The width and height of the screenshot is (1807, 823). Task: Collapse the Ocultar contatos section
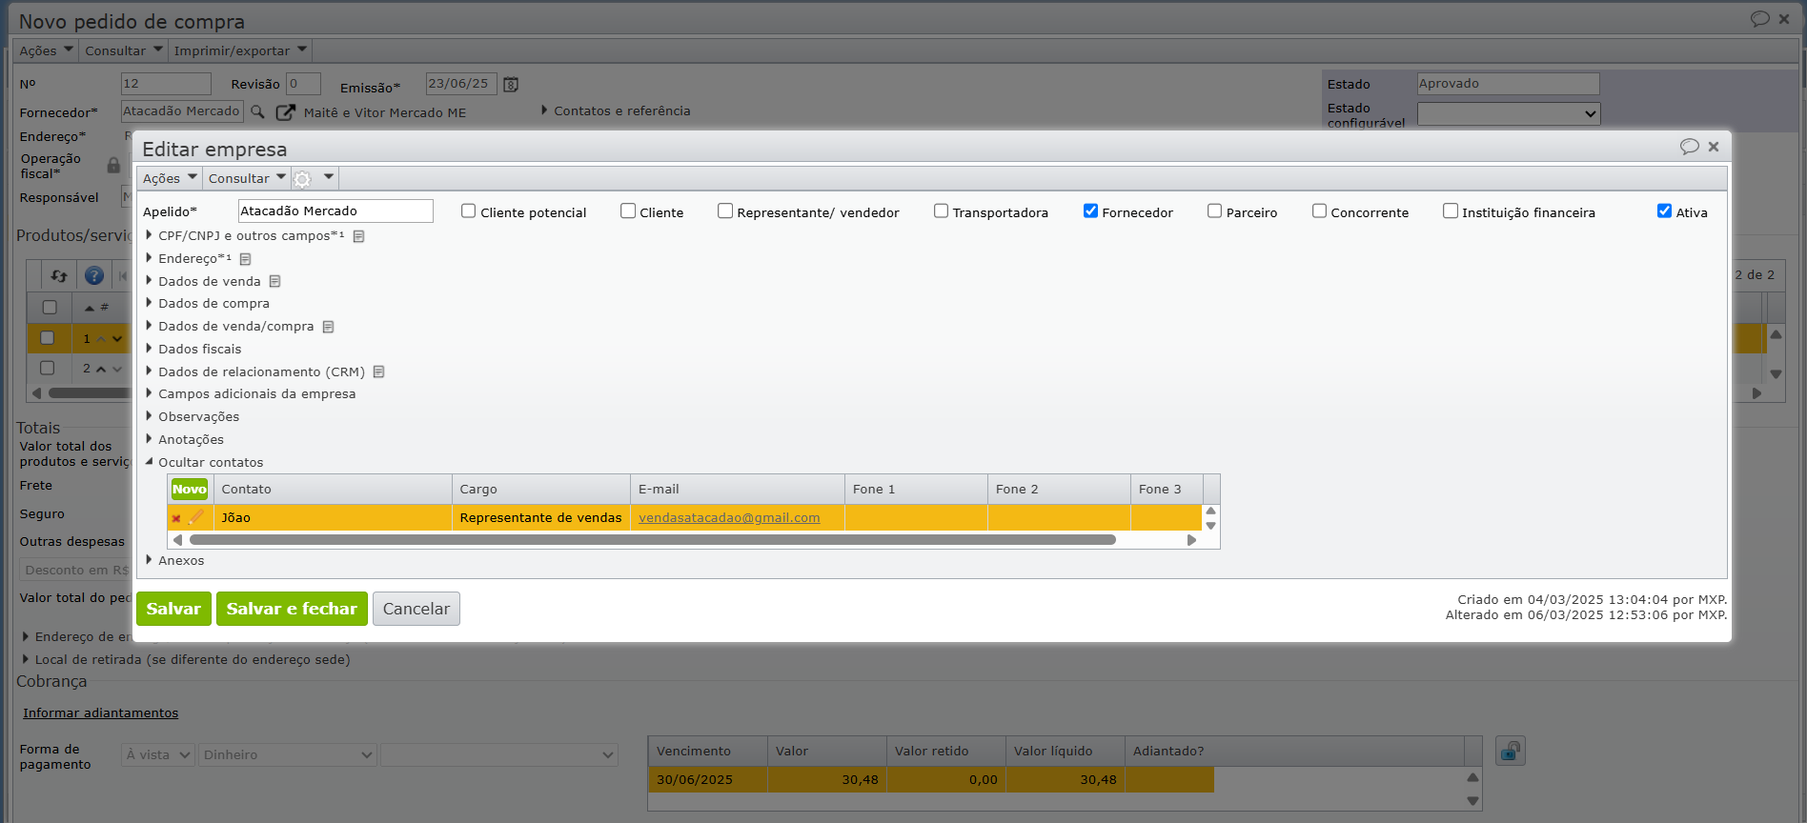pos(204,463)
